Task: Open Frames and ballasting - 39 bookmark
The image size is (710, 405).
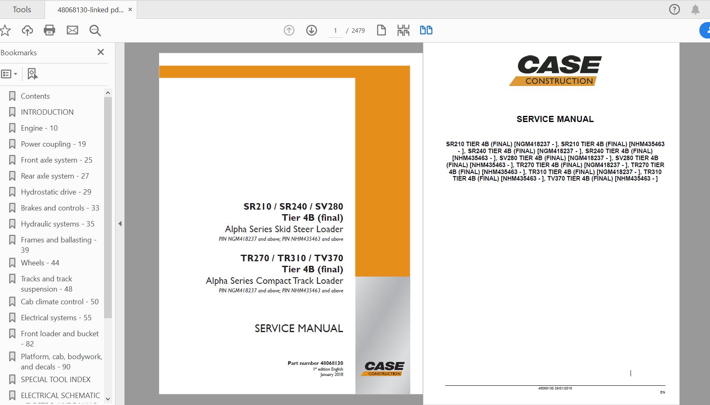Action: (59, 245)
